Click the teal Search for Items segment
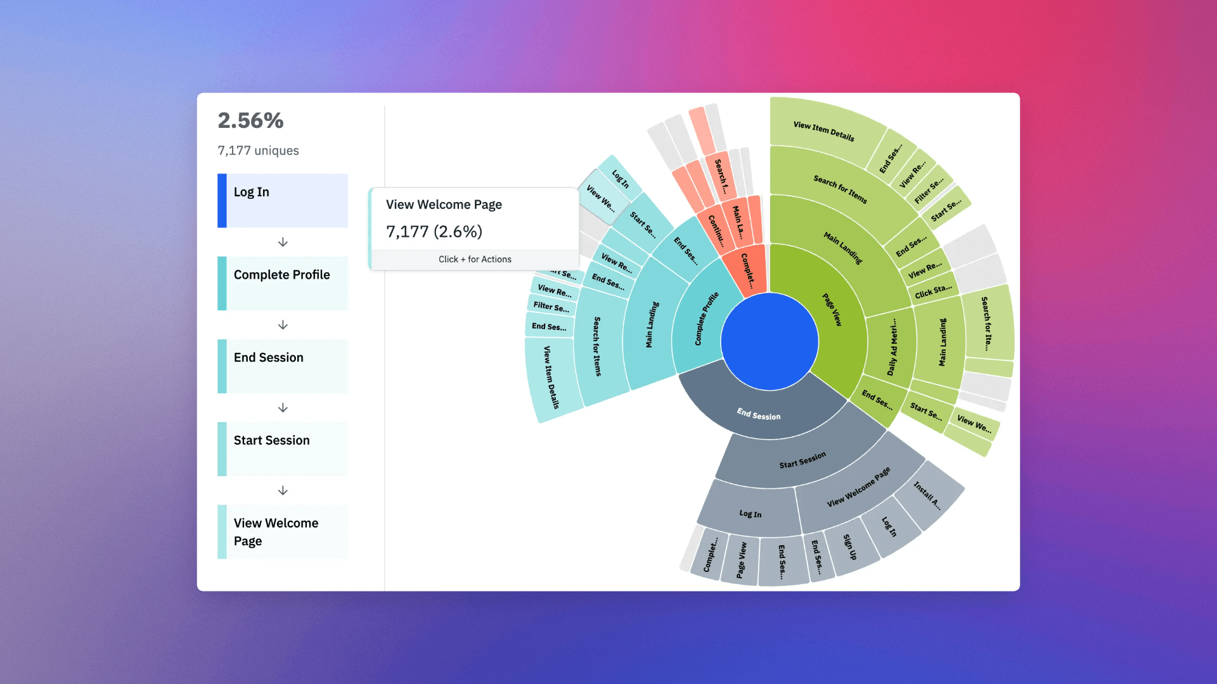Viewport: 1217px width, 684px height. [x=596, y=346]
